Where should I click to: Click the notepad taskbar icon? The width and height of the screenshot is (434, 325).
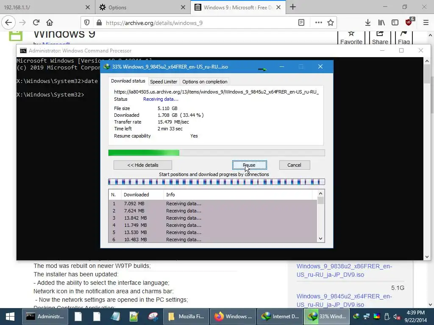coord(115,317)
